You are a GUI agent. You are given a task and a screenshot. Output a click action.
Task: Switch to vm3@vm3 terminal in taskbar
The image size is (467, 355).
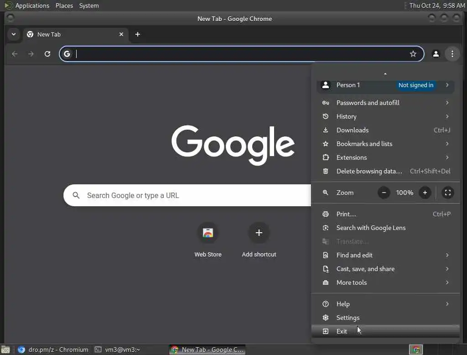(x=118, y=350)
